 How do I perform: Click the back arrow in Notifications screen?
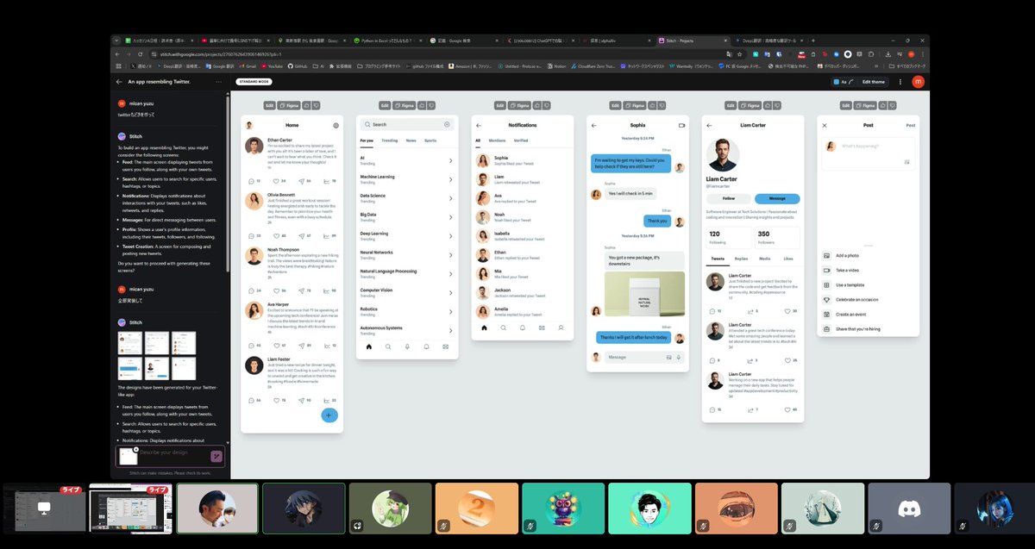[x=479, y=125]
